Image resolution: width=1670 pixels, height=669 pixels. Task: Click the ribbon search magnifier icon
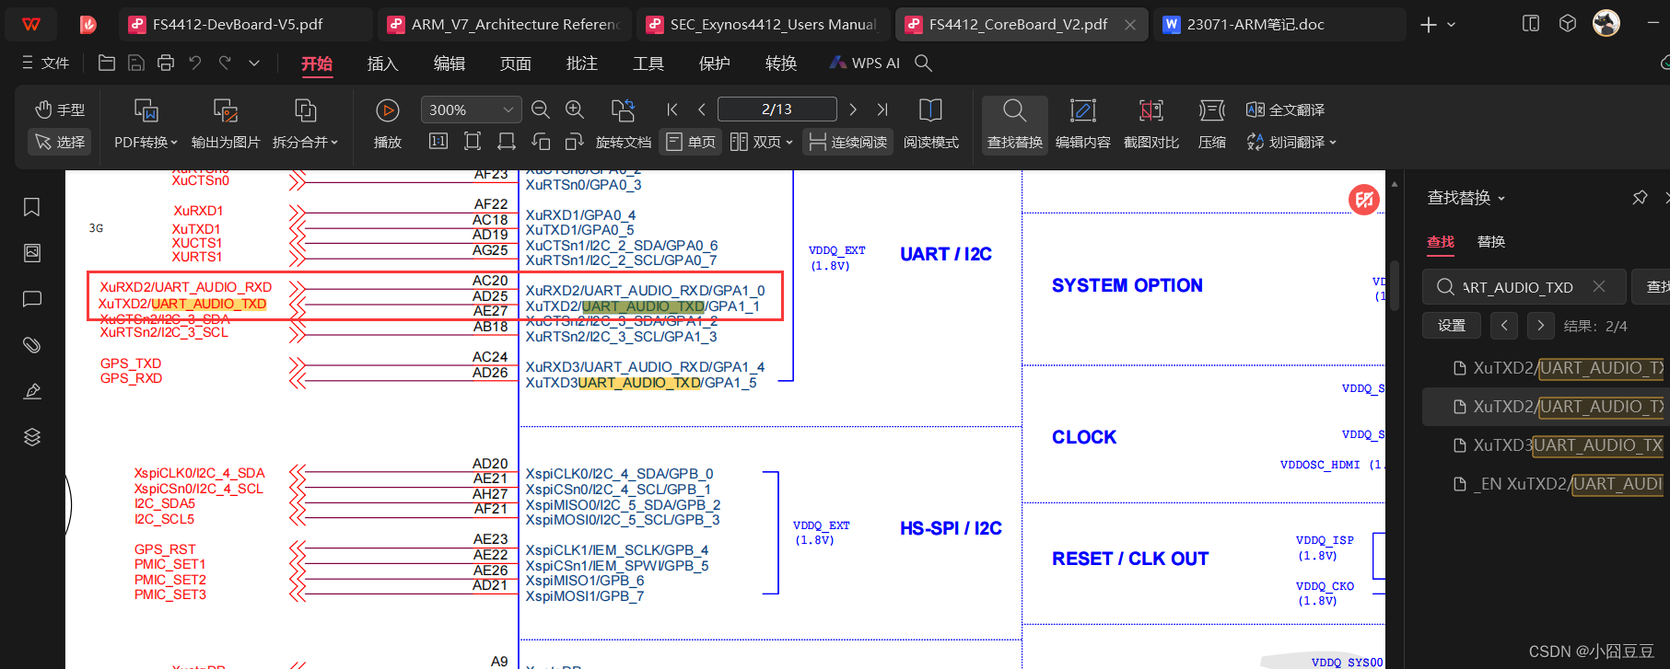pos(923,63)
